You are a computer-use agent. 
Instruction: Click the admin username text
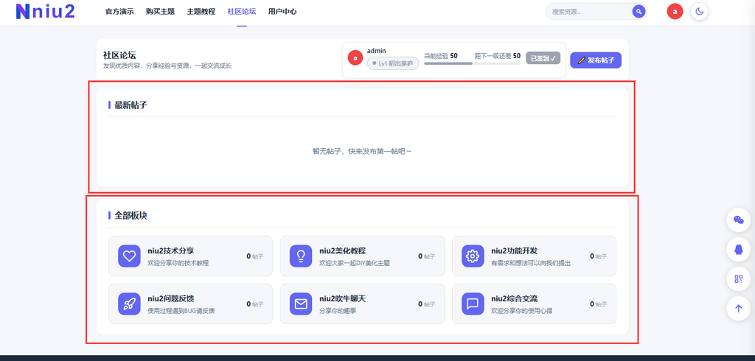click(x=377, y=51)
